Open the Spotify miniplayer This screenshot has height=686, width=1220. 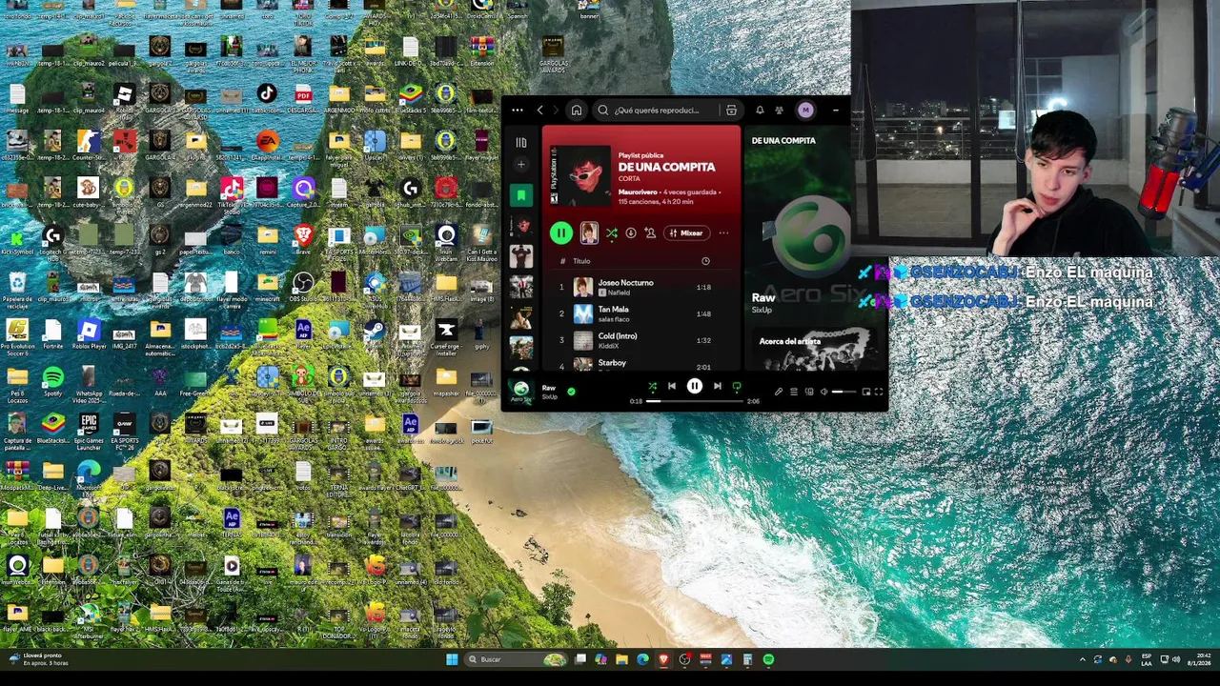click(865, 392)
